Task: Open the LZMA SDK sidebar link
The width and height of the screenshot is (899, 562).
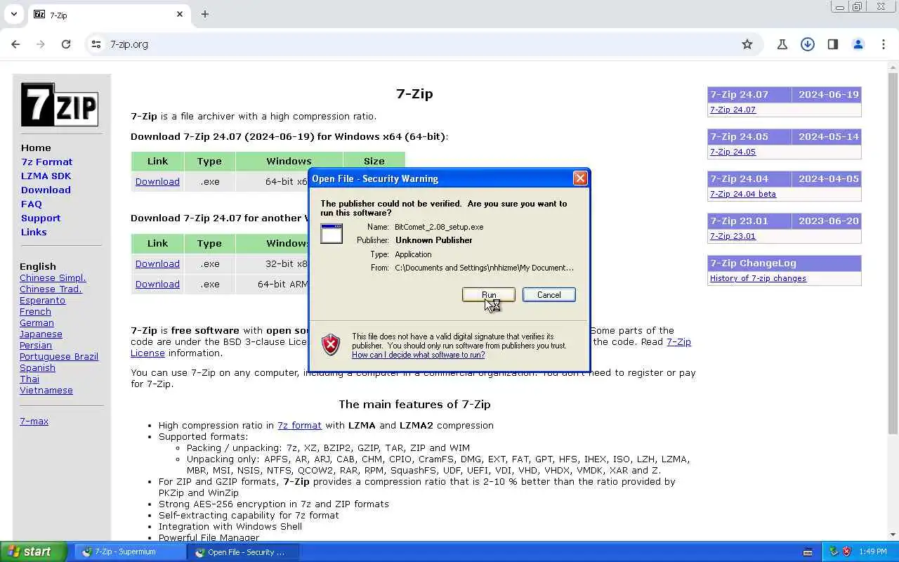Action: [x=46, y=176]
